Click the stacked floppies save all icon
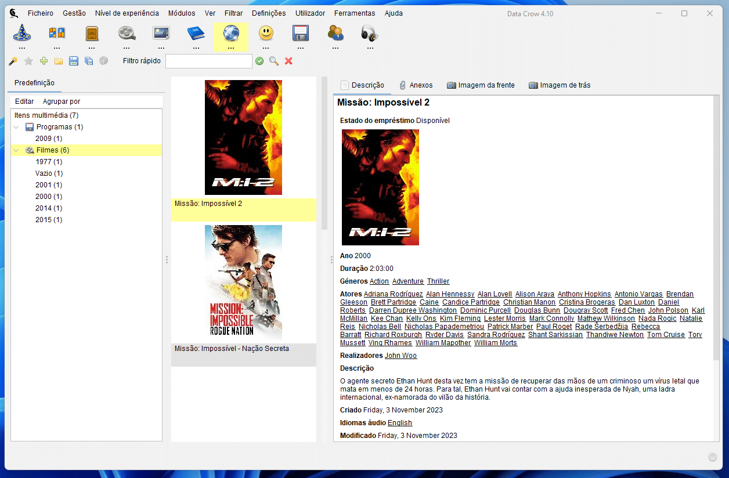Screen dimensions: 729x478 click(89, 61)
